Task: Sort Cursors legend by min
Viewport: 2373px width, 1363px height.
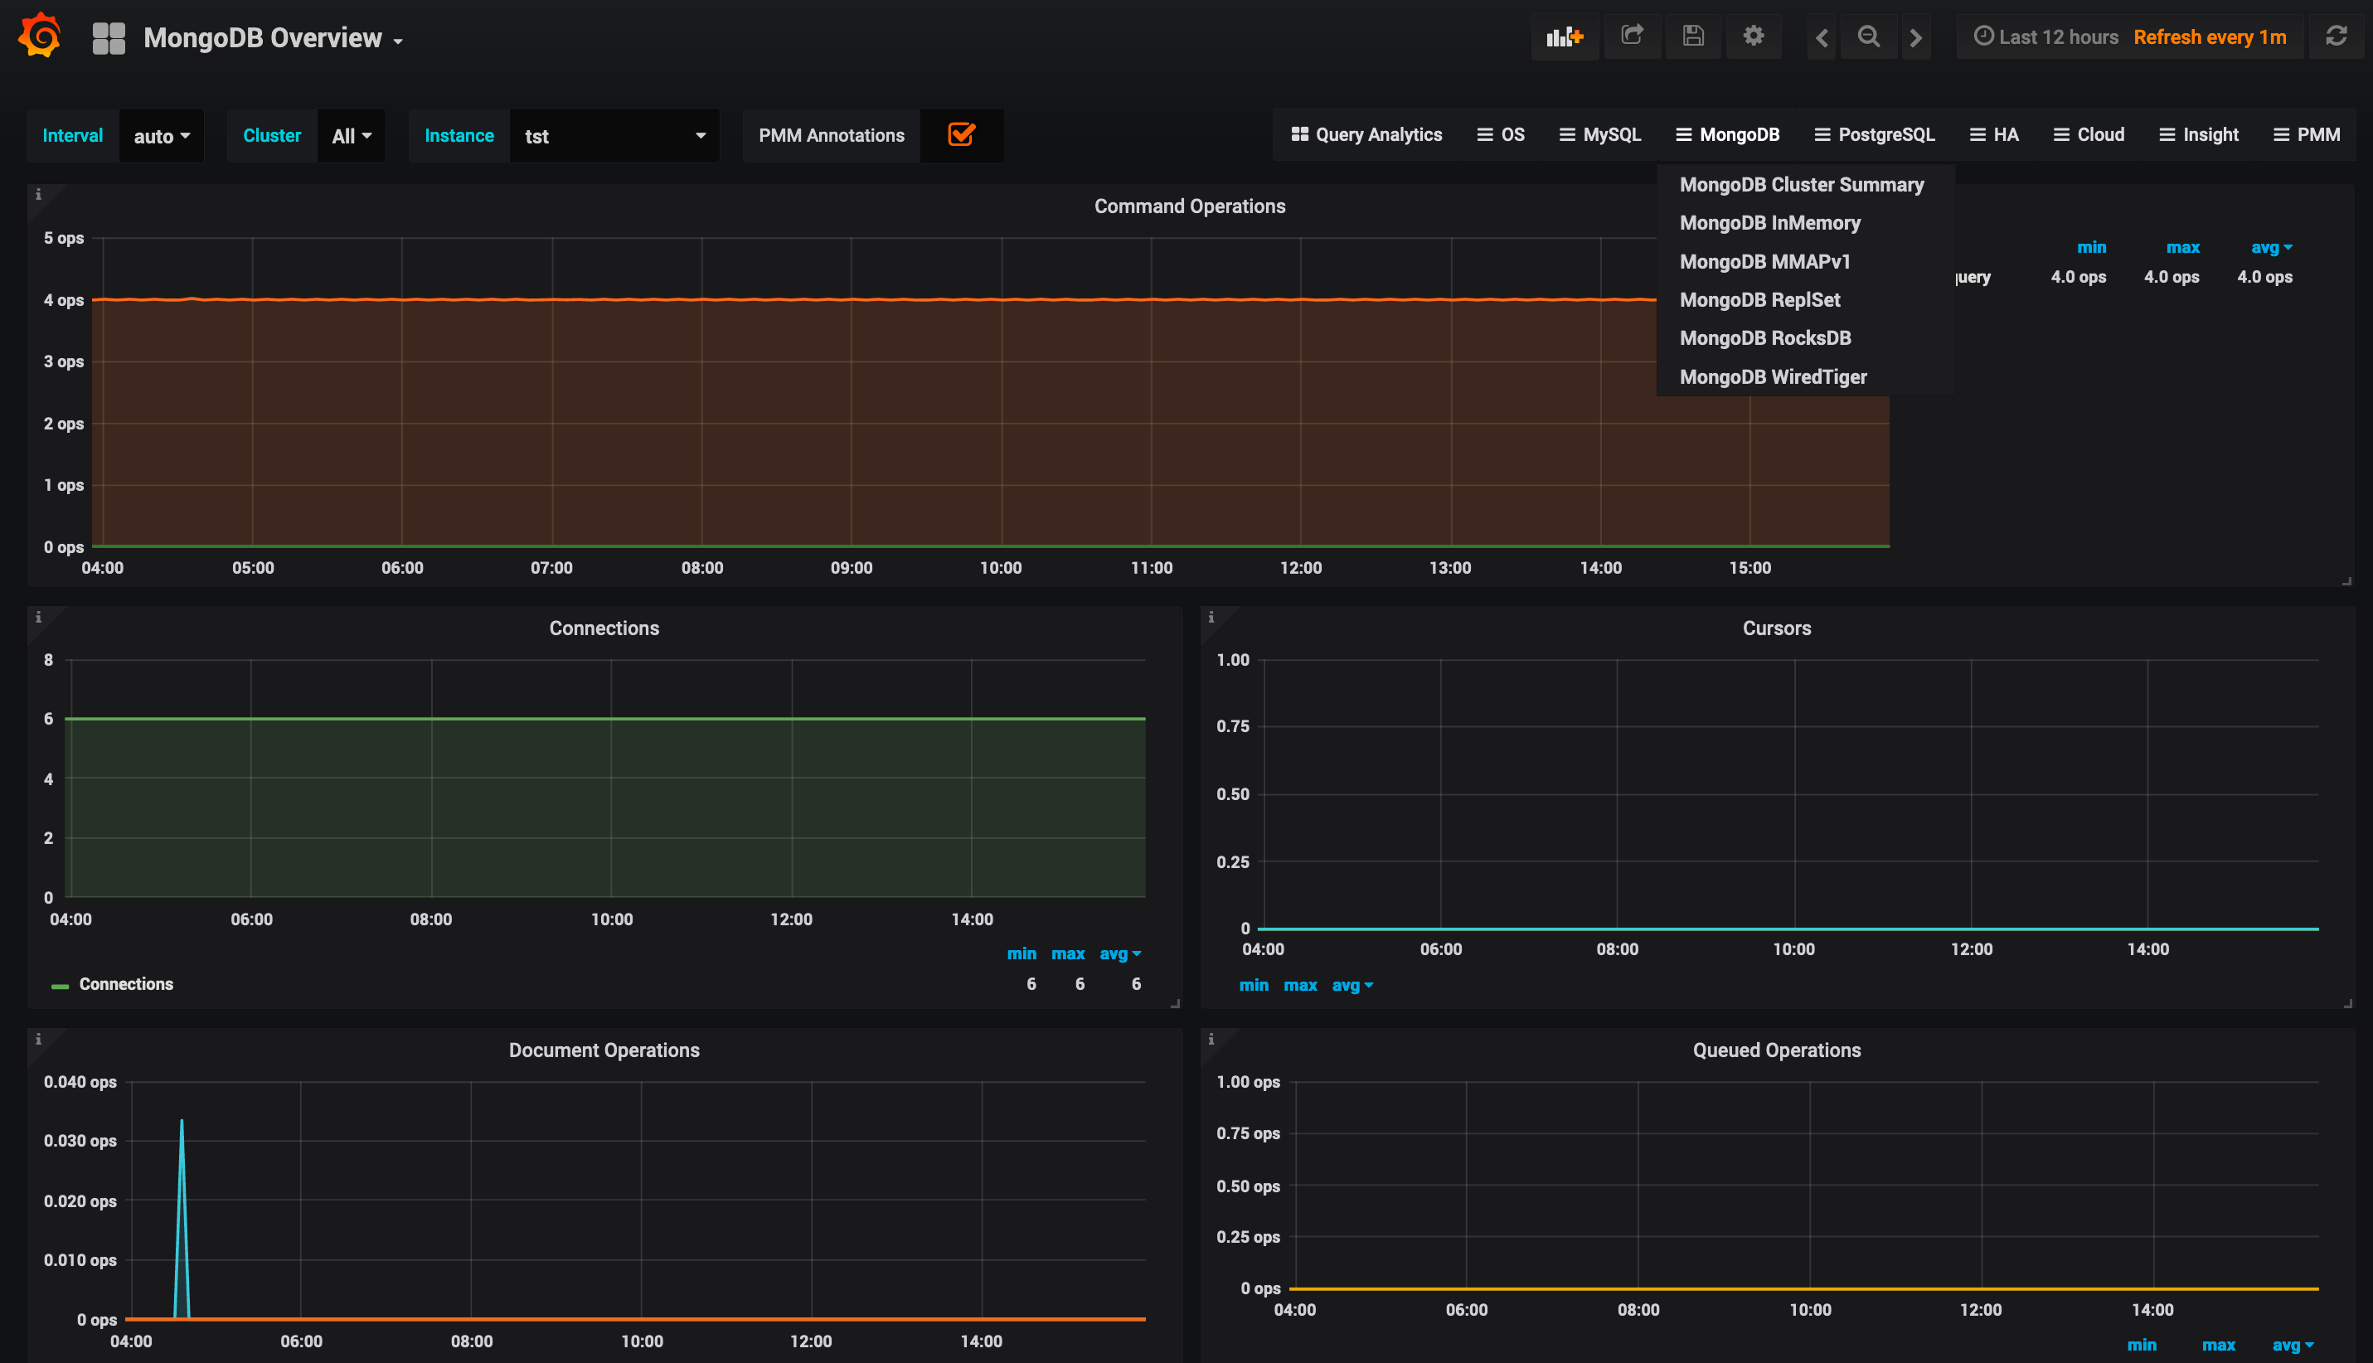Action: click(x=1254, y=985)
